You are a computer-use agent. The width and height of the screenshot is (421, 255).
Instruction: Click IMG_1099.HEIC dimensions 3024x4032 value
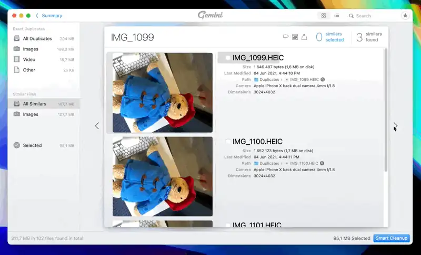[x=264, y=92]
